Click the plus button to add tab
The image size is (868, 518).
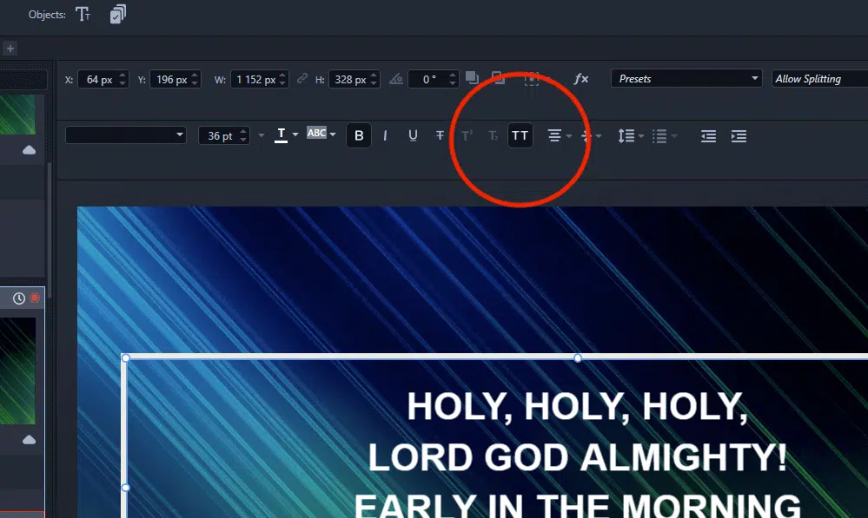click(10, 49)
